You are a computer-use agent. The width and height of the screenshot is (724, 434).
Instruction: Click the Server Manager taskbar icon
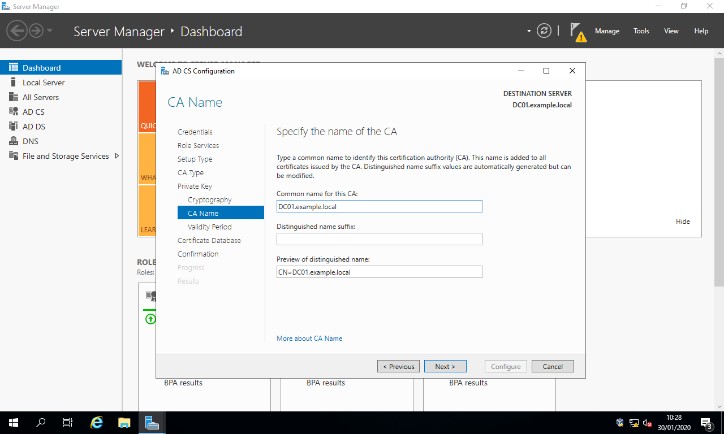[152, 422]
